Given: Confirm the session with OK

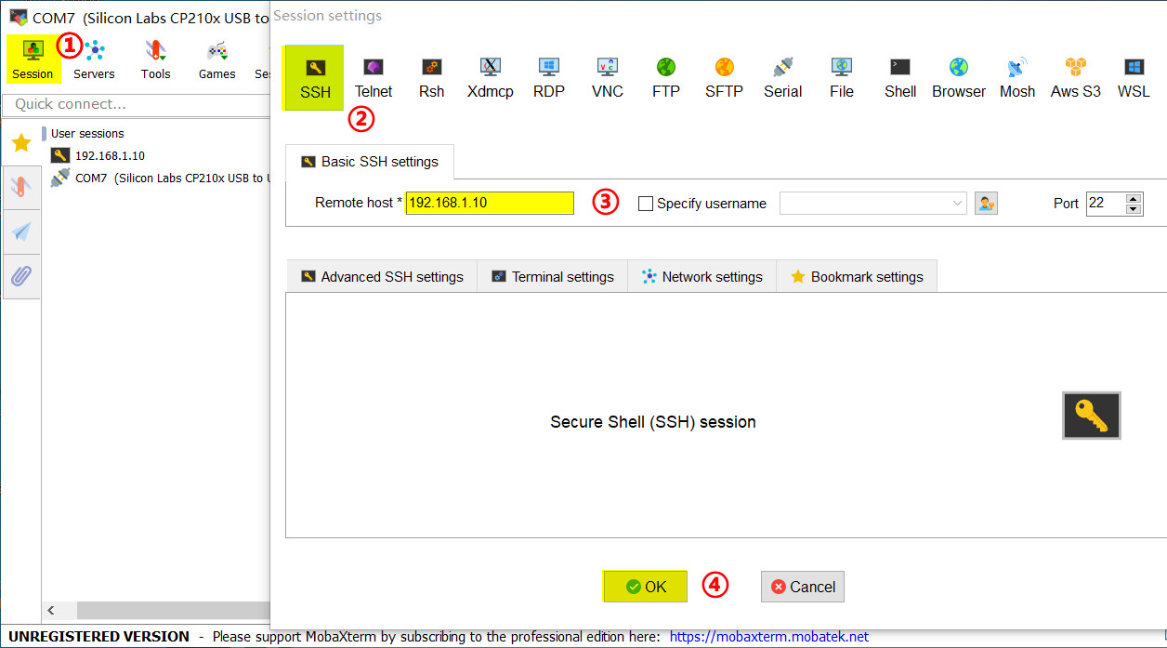Looking at the screenshot, I should coord(646,587).
